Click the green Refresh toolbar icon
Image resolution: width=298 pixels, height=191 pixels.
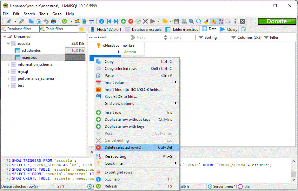(x=64, y=21)
